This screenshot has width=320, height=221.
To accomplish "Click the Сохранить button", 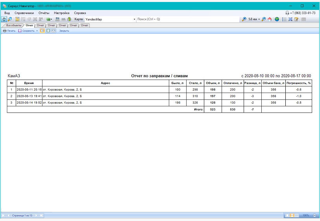I will 26,31.
